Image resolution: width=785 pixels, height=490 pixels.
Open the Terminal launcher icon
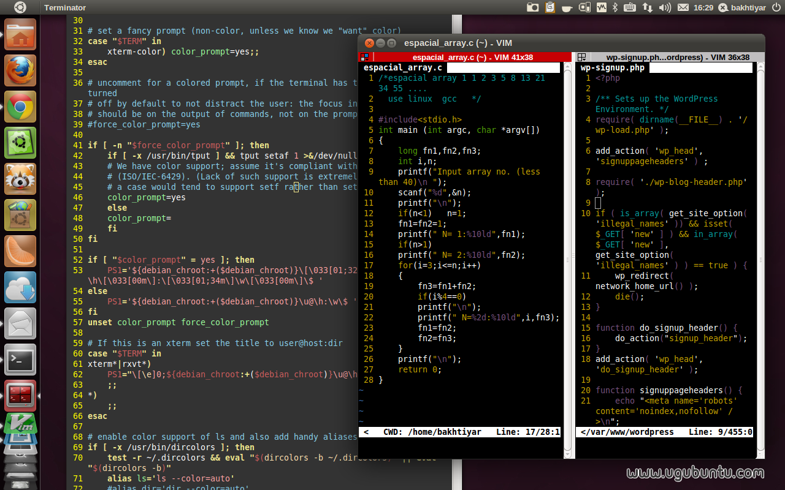point(20,360)
